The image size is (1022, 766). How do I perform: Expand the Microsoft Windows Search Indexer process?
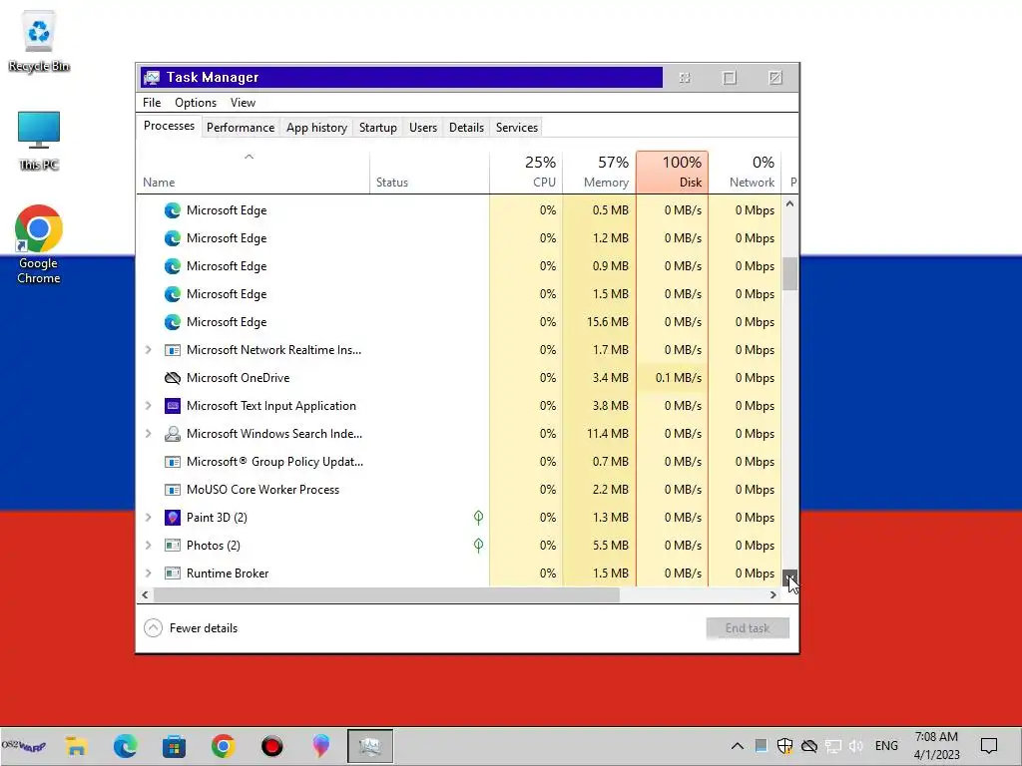click(x=149, y=434)
